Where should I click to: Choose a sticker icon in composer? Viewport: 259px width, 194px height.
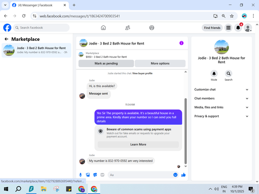95,175
